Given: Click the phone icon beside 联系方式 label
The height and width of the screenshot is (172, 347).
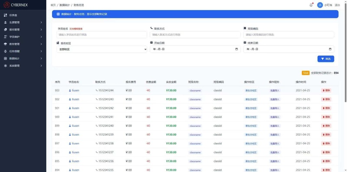Looking at the screenshot, I should [151, 28].
